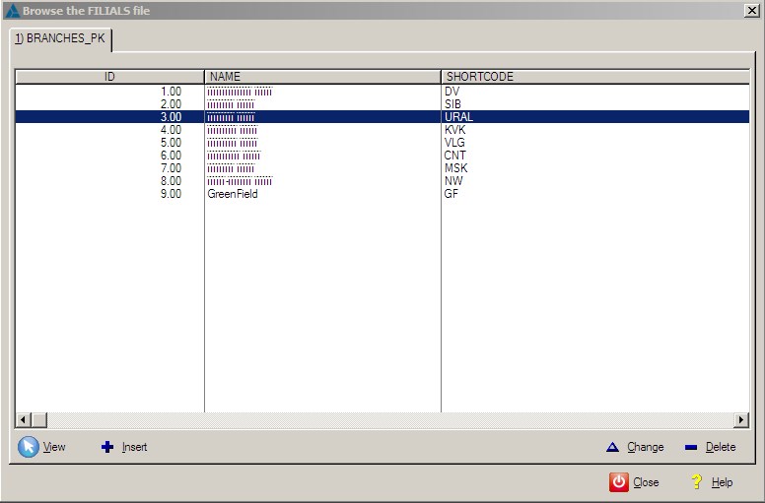Sort by the ID column header

point(109,77)
